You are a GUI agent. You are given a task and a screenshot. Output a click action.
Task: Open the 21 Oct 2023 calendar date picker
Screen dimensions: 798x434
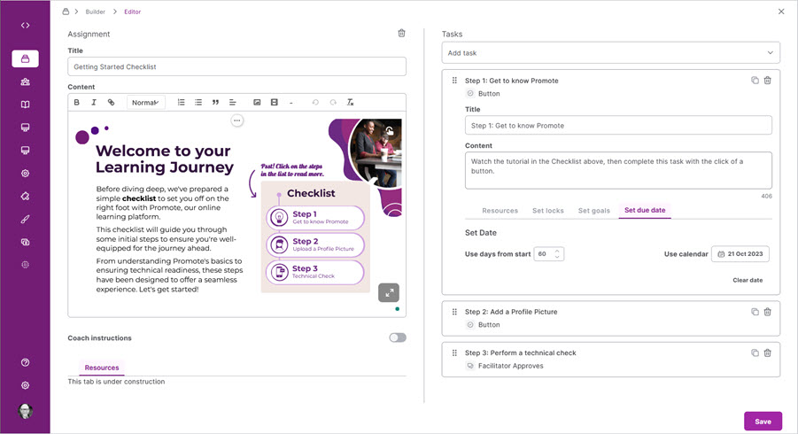[x=740, y=254]
